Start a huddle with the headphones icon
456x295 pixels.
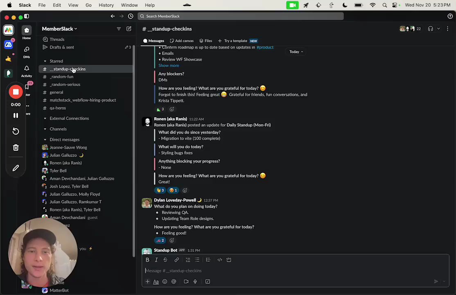pyautogui.click(x=430, y=29)
